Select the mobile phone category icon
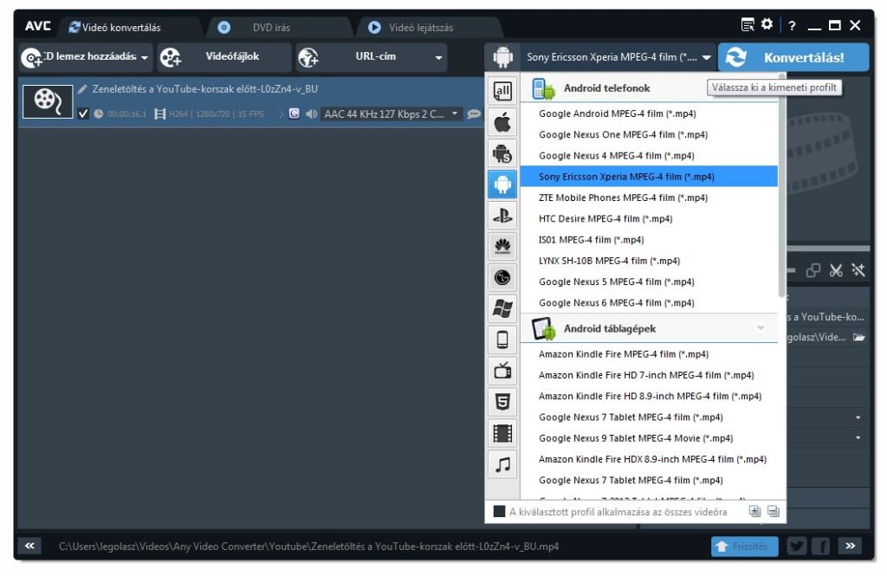The height and width of the screenshot is (576, 887). pos(502,340)
